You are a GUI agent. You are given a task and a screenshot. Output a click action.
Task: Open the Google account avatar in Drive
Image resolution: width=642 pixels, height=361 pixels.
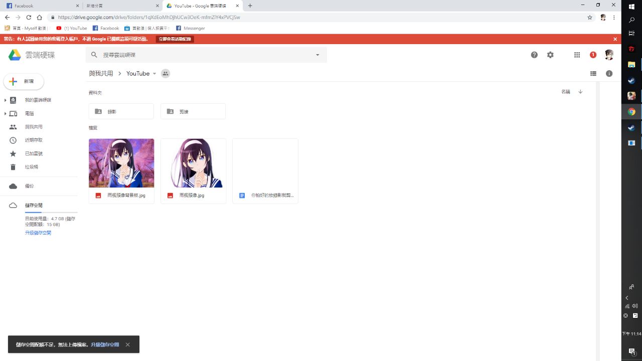pyautogui.click(x=609, y=55)
